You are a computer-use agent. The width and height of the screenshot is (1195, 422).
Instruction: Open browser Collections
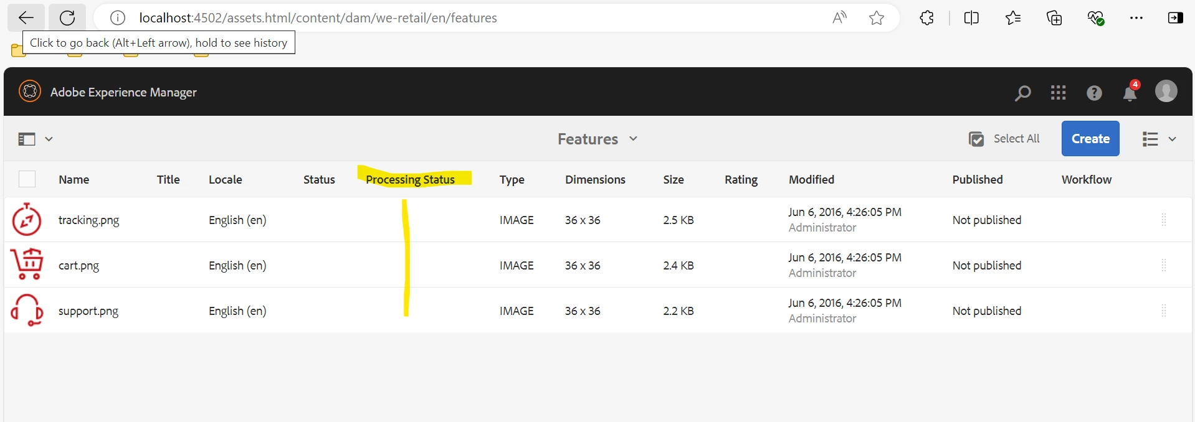(1054, 18)
